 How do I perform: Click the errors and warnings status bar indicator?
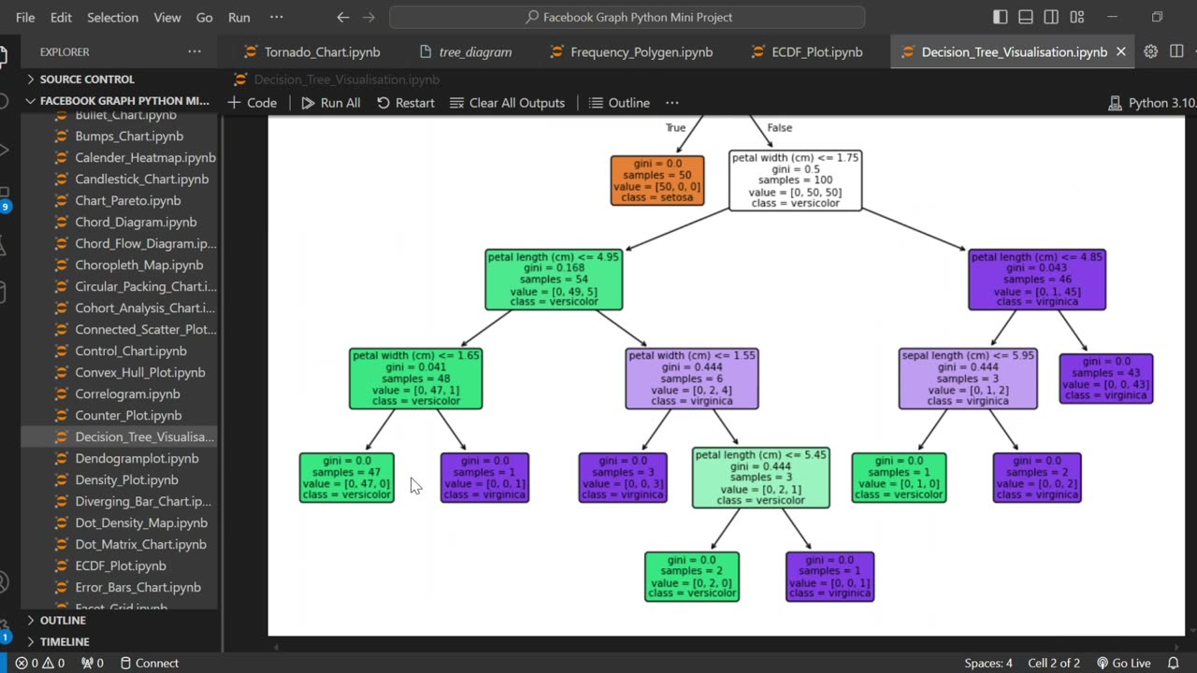39,663
